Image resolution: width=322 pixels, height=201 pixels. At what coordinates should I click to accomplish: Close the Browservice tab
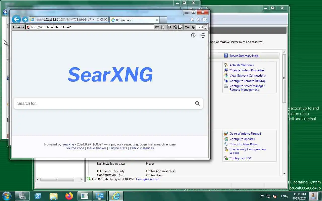pyautogui.click(x=157, y=20)
